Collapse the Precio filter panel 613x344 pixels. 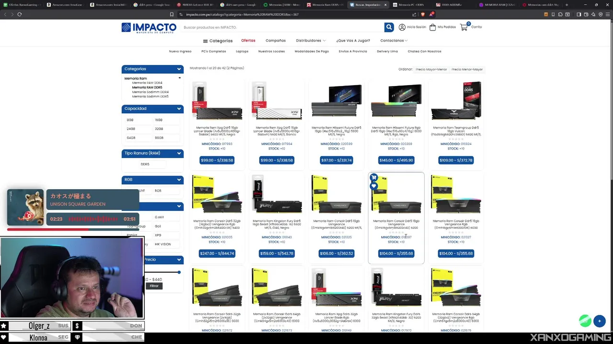click(x=179, y=259)
